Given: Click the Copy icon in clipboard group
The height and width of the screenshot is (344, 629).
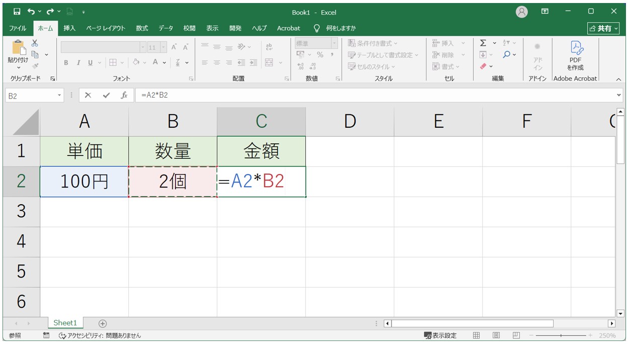Looking at the screenshot, I should tap(35, 54).
